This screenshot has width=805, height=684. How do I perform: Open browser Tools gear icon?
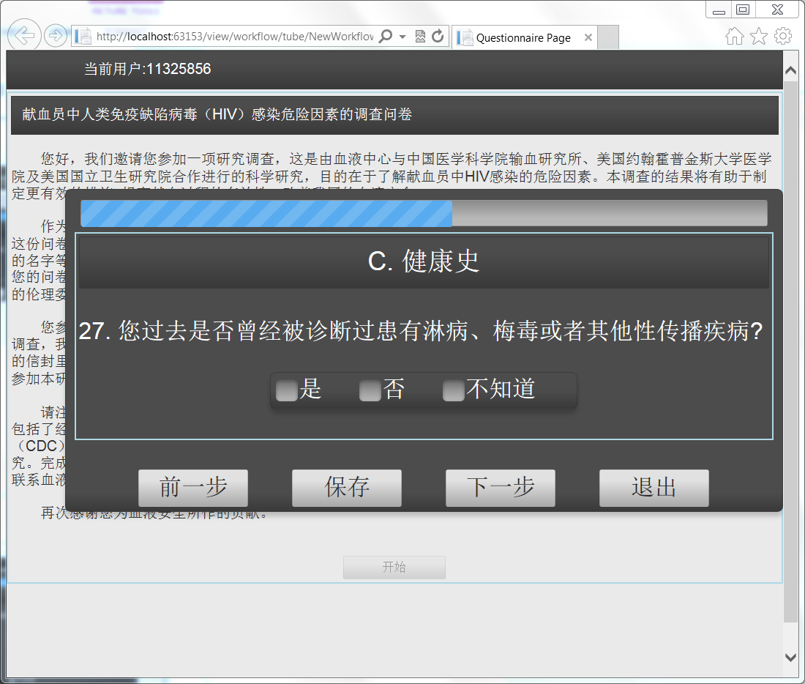pos(783,36)
